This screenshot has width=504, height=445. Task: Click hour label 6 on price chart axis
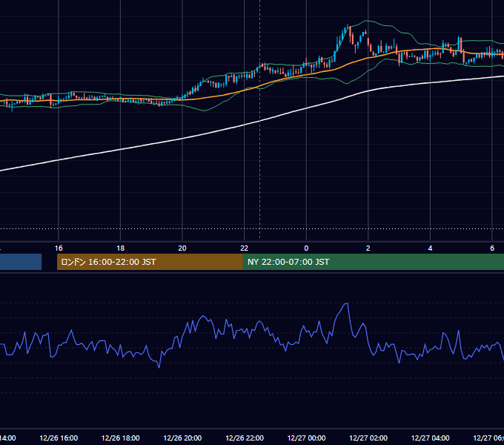point(492,248)
